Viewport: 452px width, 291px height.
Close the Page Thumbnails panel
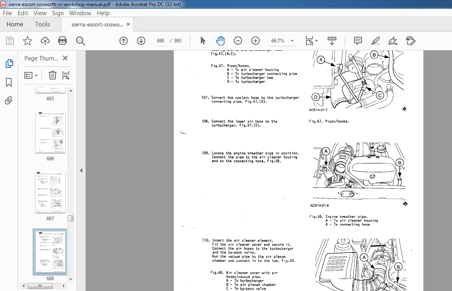point(65,58)
